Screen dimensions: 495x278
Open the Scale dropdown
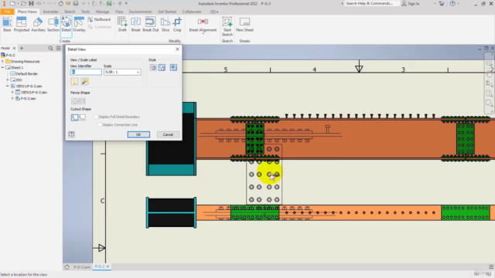(x=138, y=72)
